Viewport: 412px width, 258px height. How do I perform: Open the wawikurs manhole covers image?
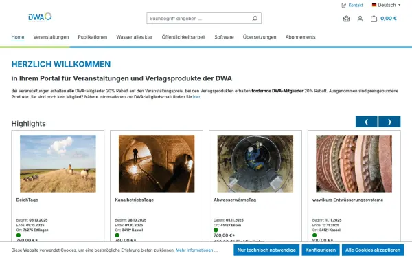(354, 164)
